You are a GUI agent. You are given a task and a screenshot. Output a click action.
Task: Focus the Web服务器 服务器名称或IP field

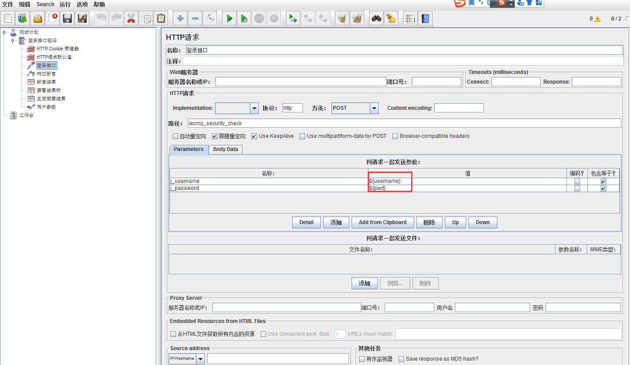(x=301, y=82)
